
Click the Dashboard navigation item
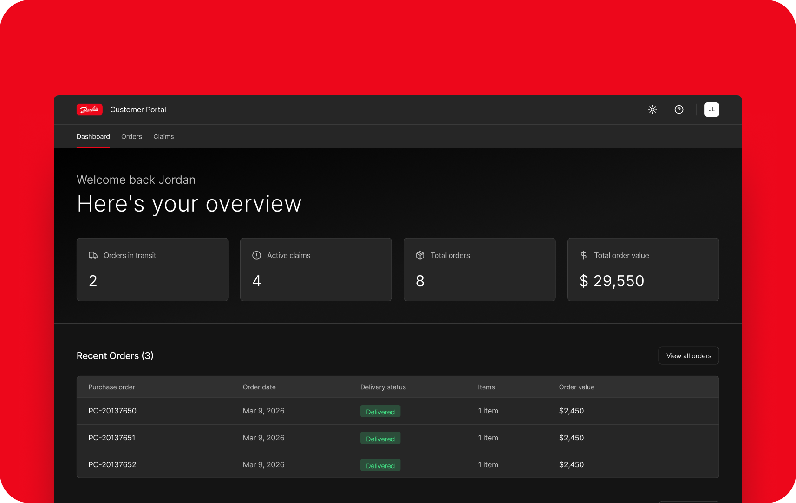pos(93,136)
